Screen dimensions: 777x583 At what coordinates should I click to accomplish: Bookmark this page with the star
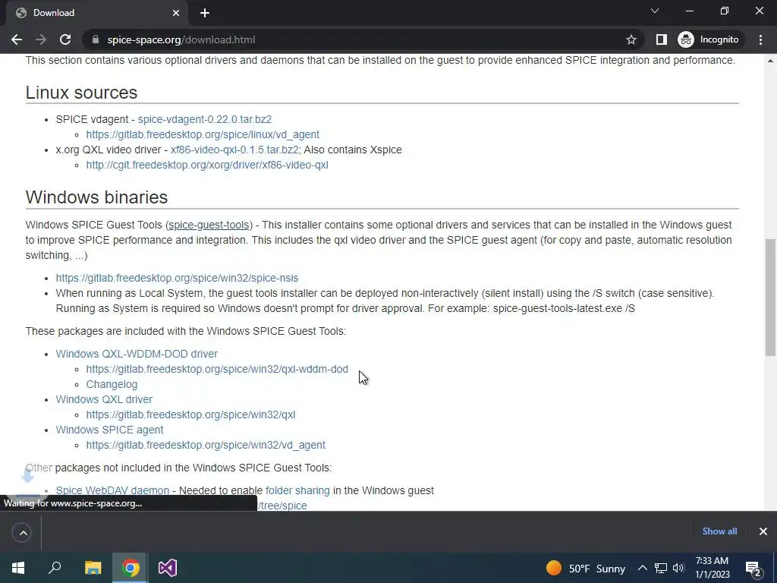click(631, 39)
